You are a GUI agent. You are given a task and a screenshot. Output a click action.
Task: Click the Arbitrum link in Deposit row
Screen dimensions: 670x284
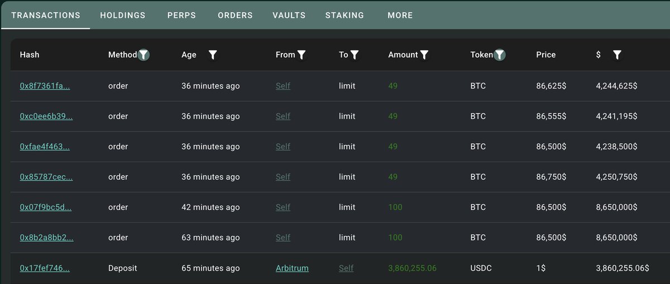[x=292, y=268]
